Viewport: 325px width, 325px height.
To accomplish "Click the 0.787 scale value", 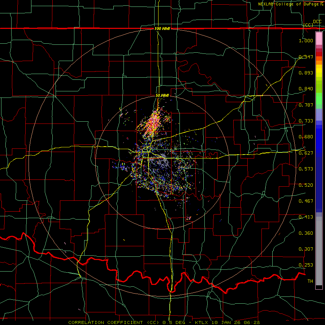I will click(306, 105).
